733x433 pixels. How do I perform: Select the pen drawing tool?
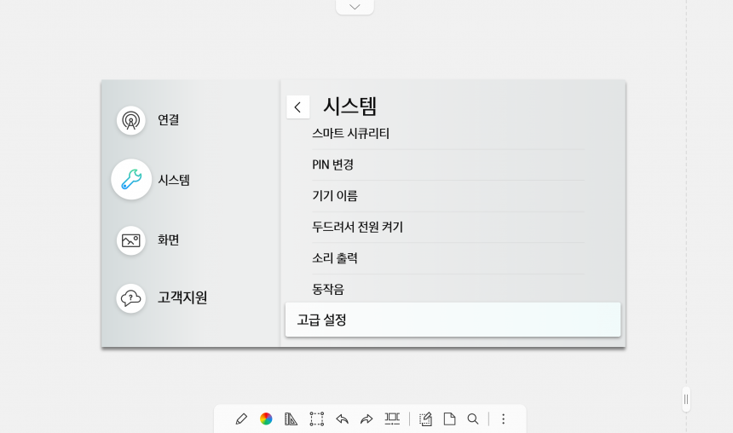click(x=241, y=419)
